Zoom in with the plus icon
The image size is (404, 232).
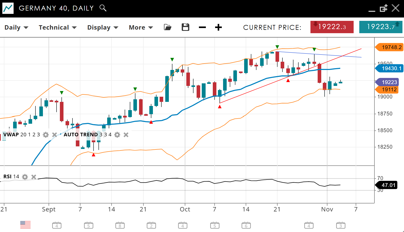click(218, 27)
